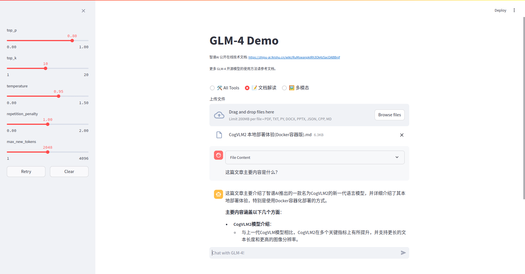Click the repetition_penalty slider handle
Image resolution: width=525 pixels, height=274 pixels.
click(48, 124)
